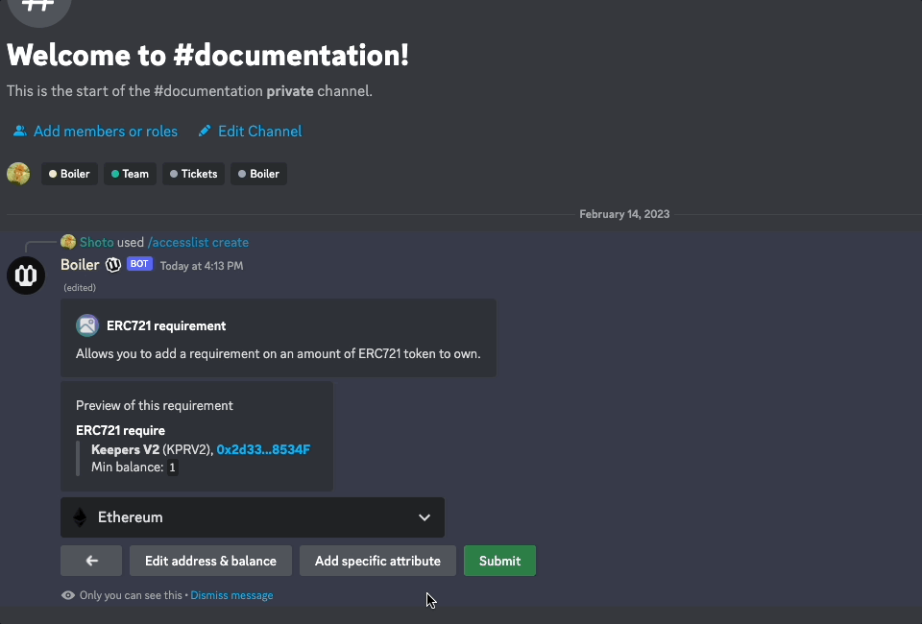The image size is (922, 624).
Task: Click the eye icon beside 'Only you can see this'
Action: 68,595
